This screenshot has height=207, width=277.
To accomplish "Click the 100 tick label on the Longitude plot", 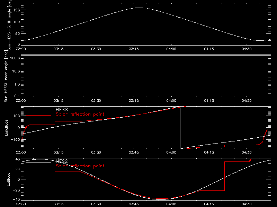I will [16, 116].
